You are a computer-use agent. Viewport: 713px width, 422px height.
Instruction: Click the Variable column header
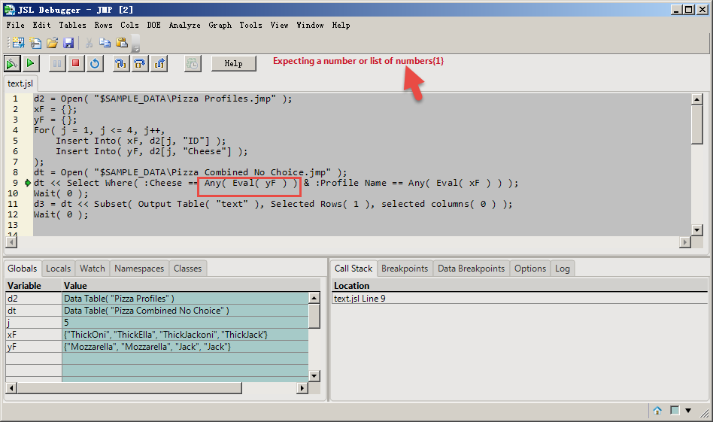(x=34, y=286)
